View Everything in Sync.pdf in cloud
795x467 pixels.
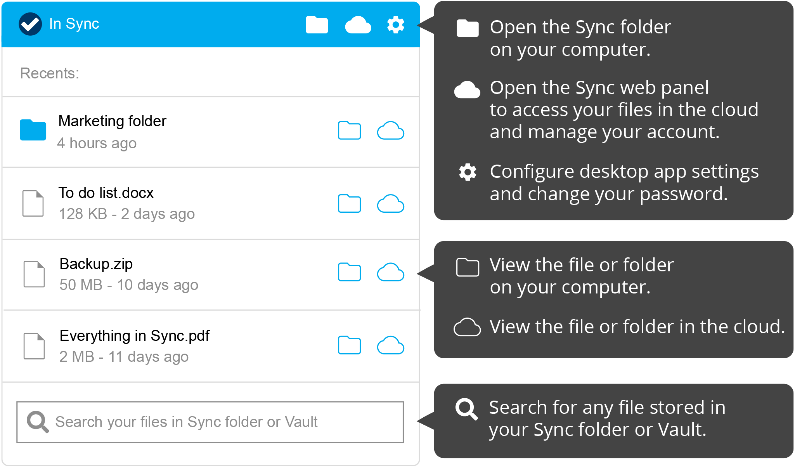point(390,345)
